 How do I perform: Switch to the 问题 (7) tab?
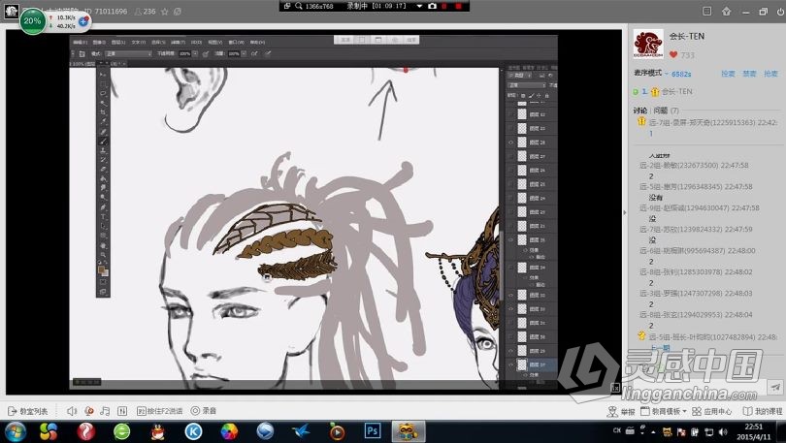[667, 111]
